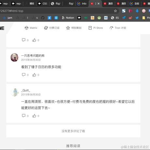
Task: Reply to _Quill_'s comment via comment icon
Action: (x=23, y=116)
